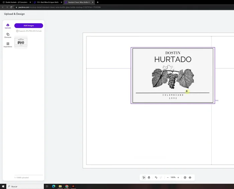Switch to Chrome in the taskbar

(x=67, y=186)
